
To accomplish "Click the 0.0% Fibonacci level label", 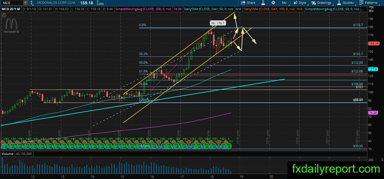I will point(142,25).
